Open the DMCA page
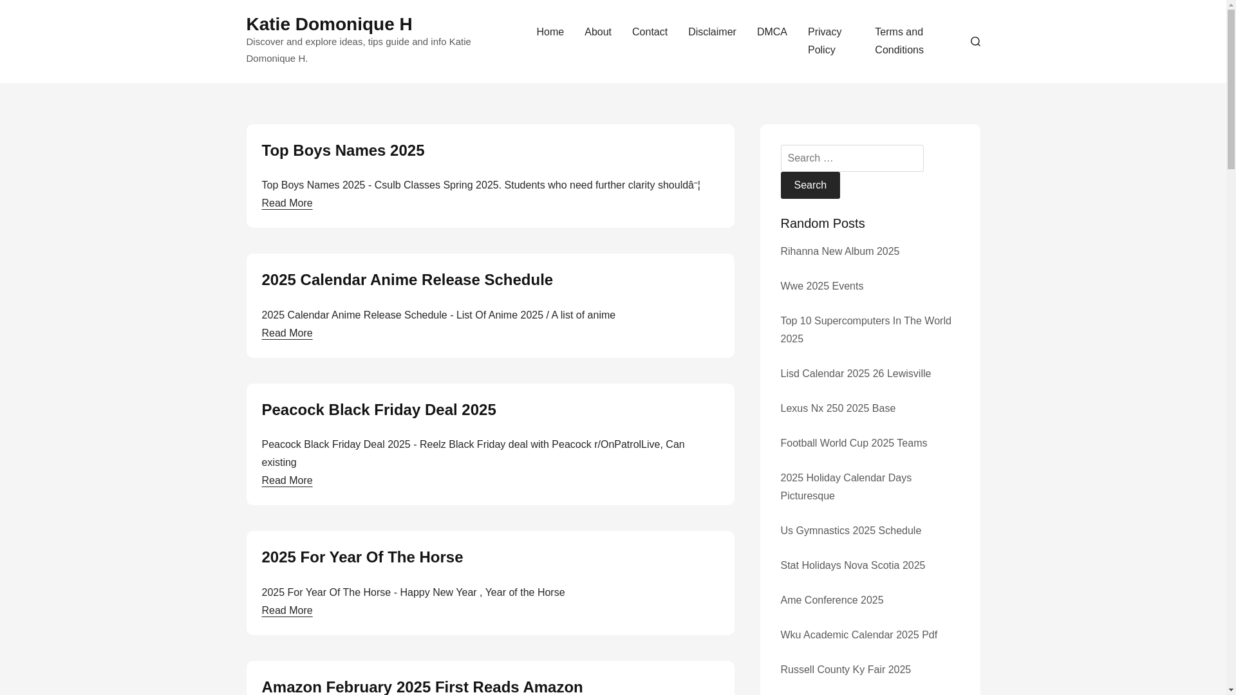The height and width of the screenshot is (695, 1236). (772, 32)
